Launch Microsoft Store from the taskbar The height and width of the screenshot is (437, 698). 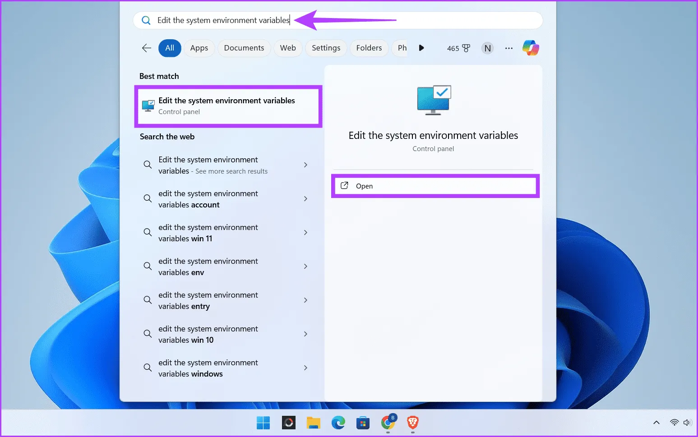point(363,423)
